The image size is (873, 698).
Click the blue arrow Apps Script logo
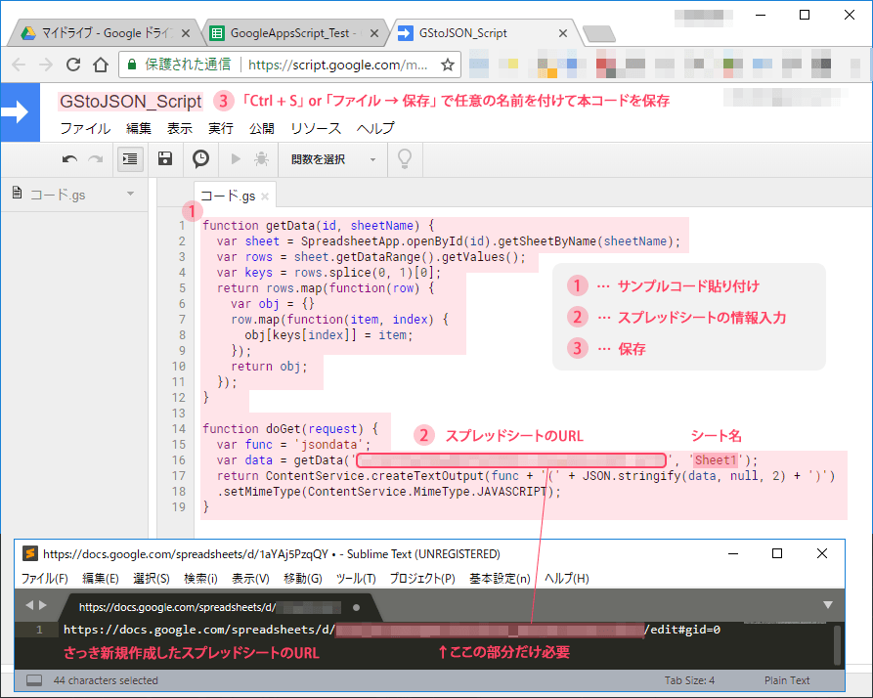coord(21,111)
